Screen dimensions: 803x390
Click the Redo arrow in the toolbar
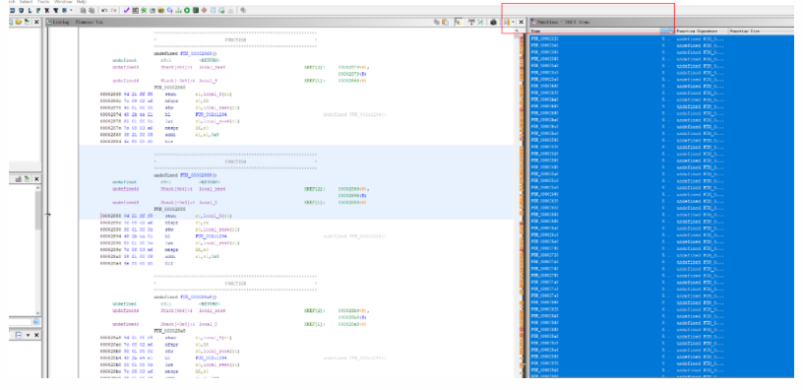[113, 10]
